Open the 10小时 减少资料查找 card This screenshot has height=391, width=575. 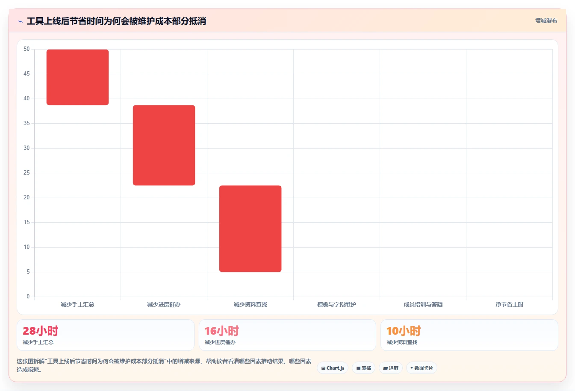[x=469, y=335]
